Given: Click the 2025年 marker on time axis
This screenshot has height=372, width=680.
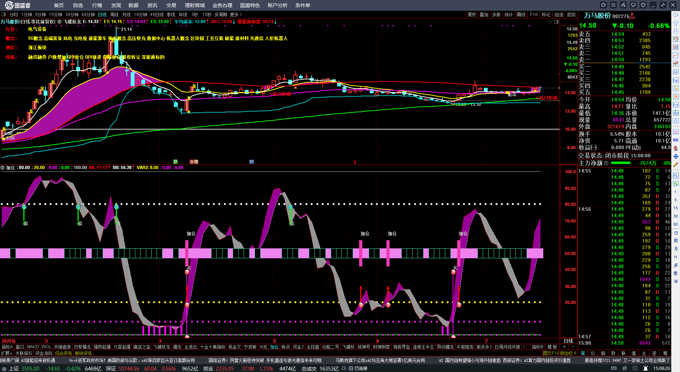Looking at the screenshot, I should point(9,341).
